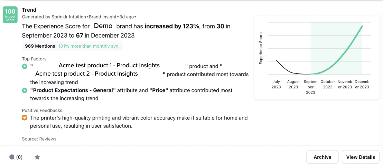
Task: Select the Trend insight title
Action: pos(29,10)
